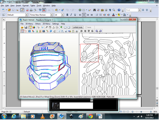Image resolution: width=159 pixels, height=120 pixels.
Task: Apply the Font Color red A swatch
Action: tap(114, 15)
